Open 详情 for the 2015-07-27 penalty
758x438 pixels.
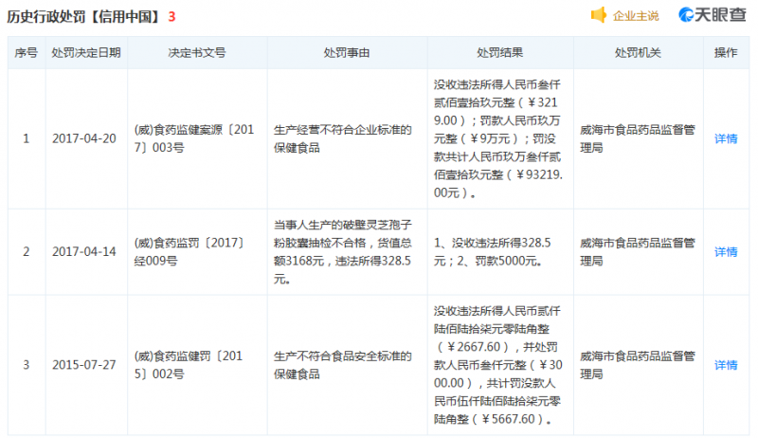(x=726, y=365)
